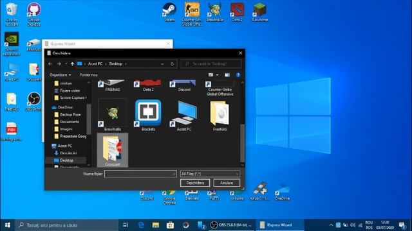Refresh the Desktop folder listing
Viewport: 412px width, 231px height.
click(x=172, y=64)
